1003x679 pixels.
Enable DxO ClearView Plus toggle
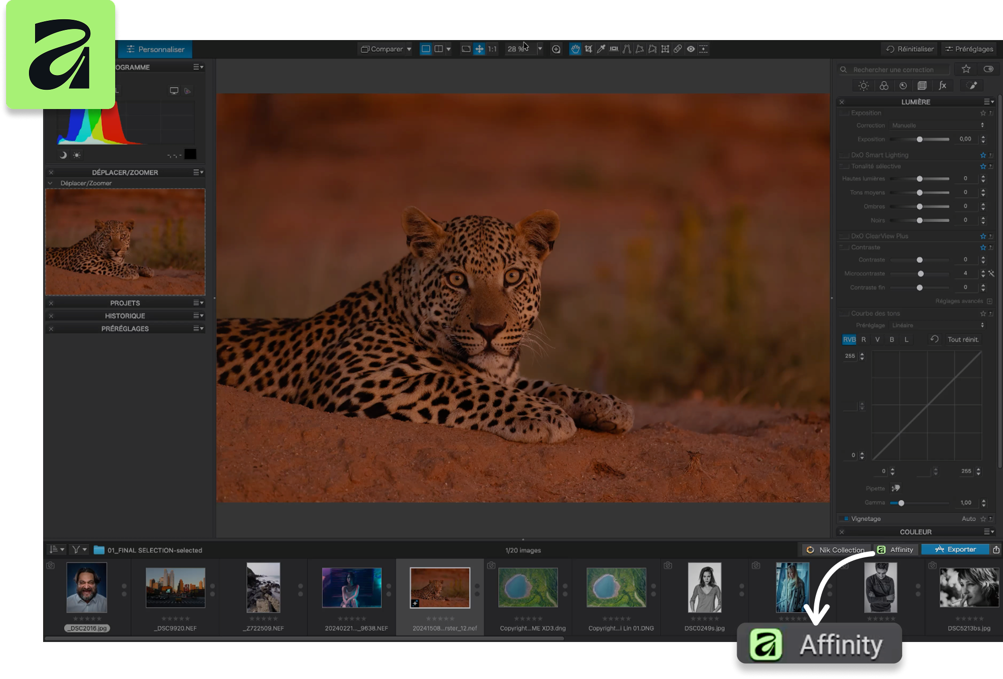pyautogui.click(x=844, y=236)
